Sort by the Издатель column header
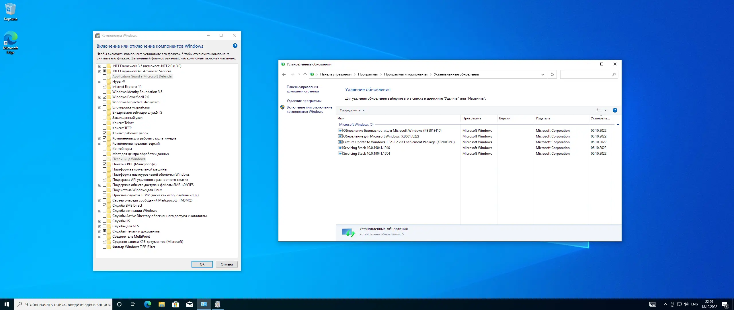The width and height of the screenshot is (734, 310). tap(543, 118)
